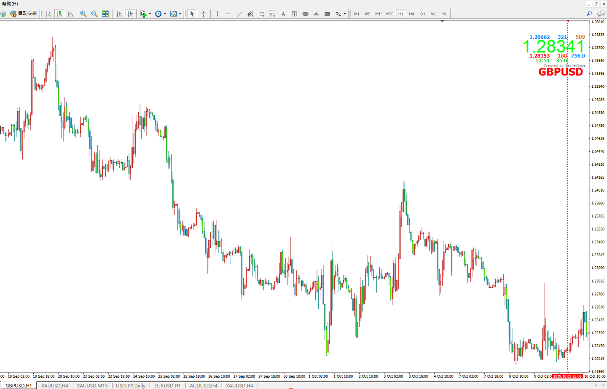Switch to the USDJPY,Daily chart tab
Screen dimensions: 607x389
(131, 386)
